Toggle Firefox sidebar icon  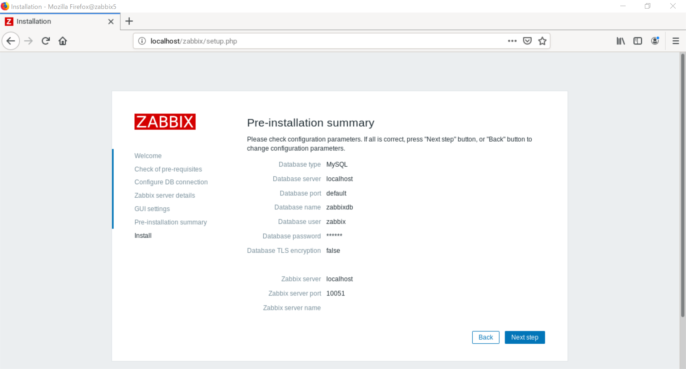tap(638, 41)
